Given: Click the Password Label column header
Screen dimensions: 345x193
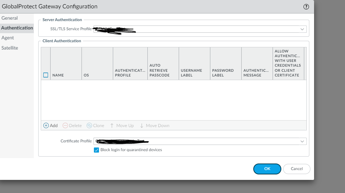Looking at the screenshot, I should (226, 64).
